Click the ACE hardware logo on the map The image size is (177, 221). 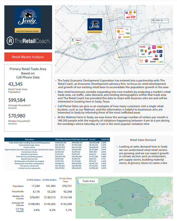[128, 17]
